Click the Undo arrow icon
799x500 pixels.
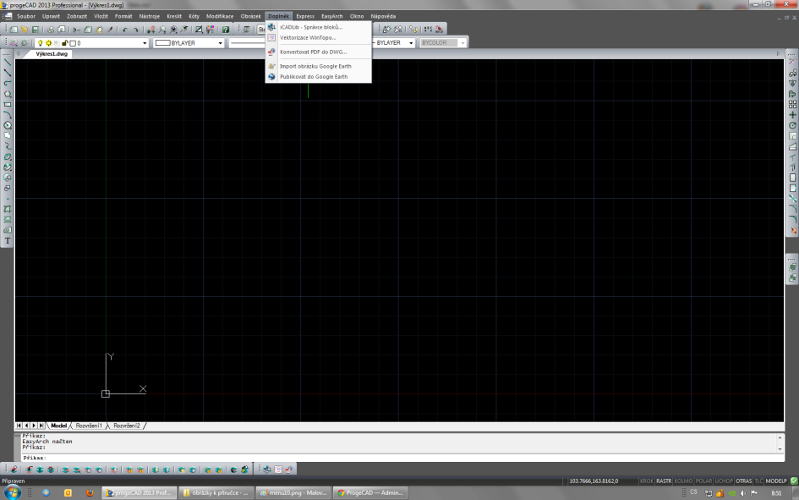[x=125, y=30]
